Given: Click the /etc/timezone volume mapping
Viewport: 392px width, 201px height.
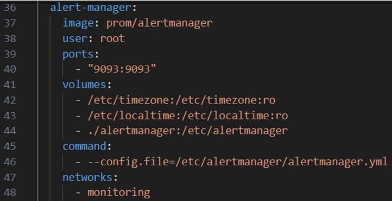Looking at the screenshot, I should 181,100.
